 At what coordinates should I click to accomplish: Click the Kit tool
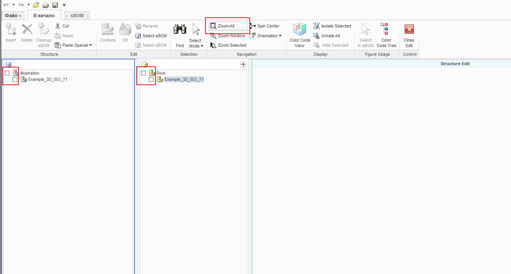coord(125,33)
